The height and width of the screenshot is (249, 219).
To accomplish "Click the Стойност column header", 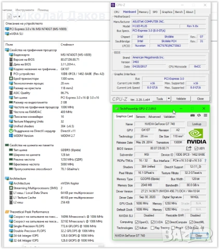I will pyautogui.click(x=67, y=45).
